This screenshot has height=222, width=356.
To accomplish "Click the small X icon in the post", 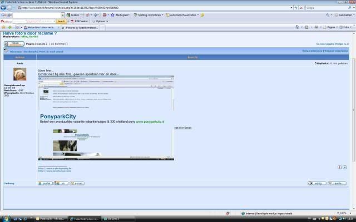I will pyautogui.click(x=345, y=168).
